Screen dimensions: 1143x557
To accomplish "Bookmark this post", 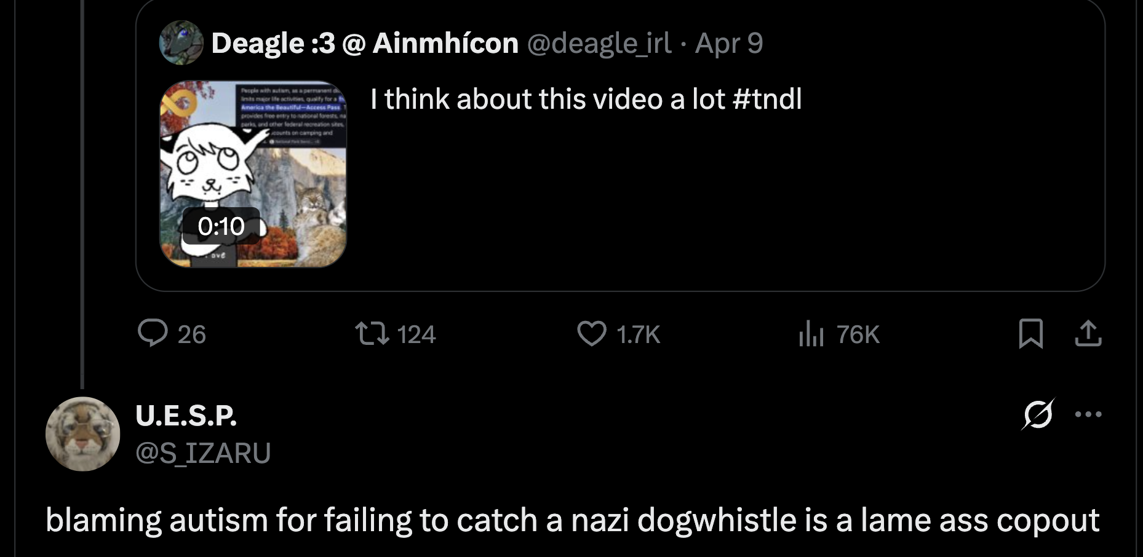I will [1030, 333].
